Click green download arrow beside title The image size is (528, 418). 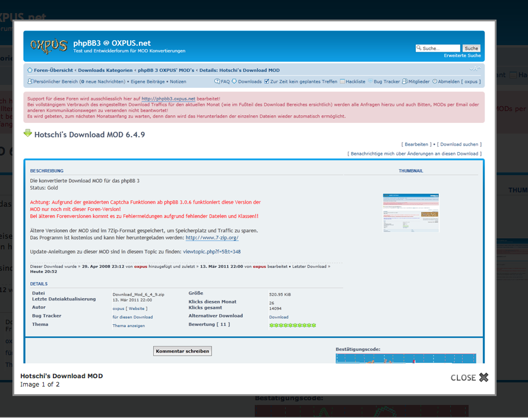28,134
